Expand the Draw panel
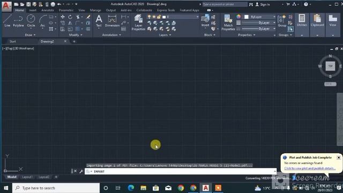 30,35
